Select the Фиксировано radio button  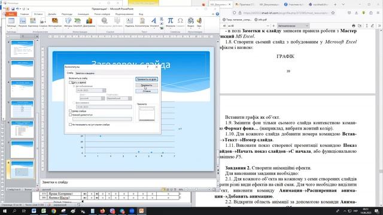(74, 103)
